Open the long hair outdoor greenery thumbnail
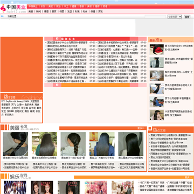 44,144
